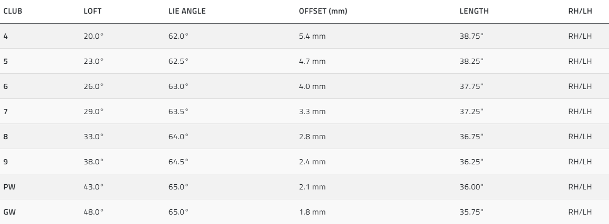Click the 2.1 mm offset cell

(x=312, y=187)
